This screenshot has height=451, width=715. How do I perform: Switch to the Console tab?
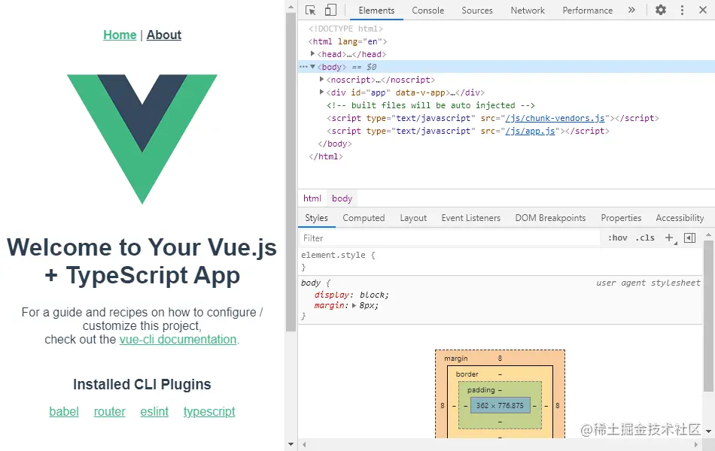427,11
